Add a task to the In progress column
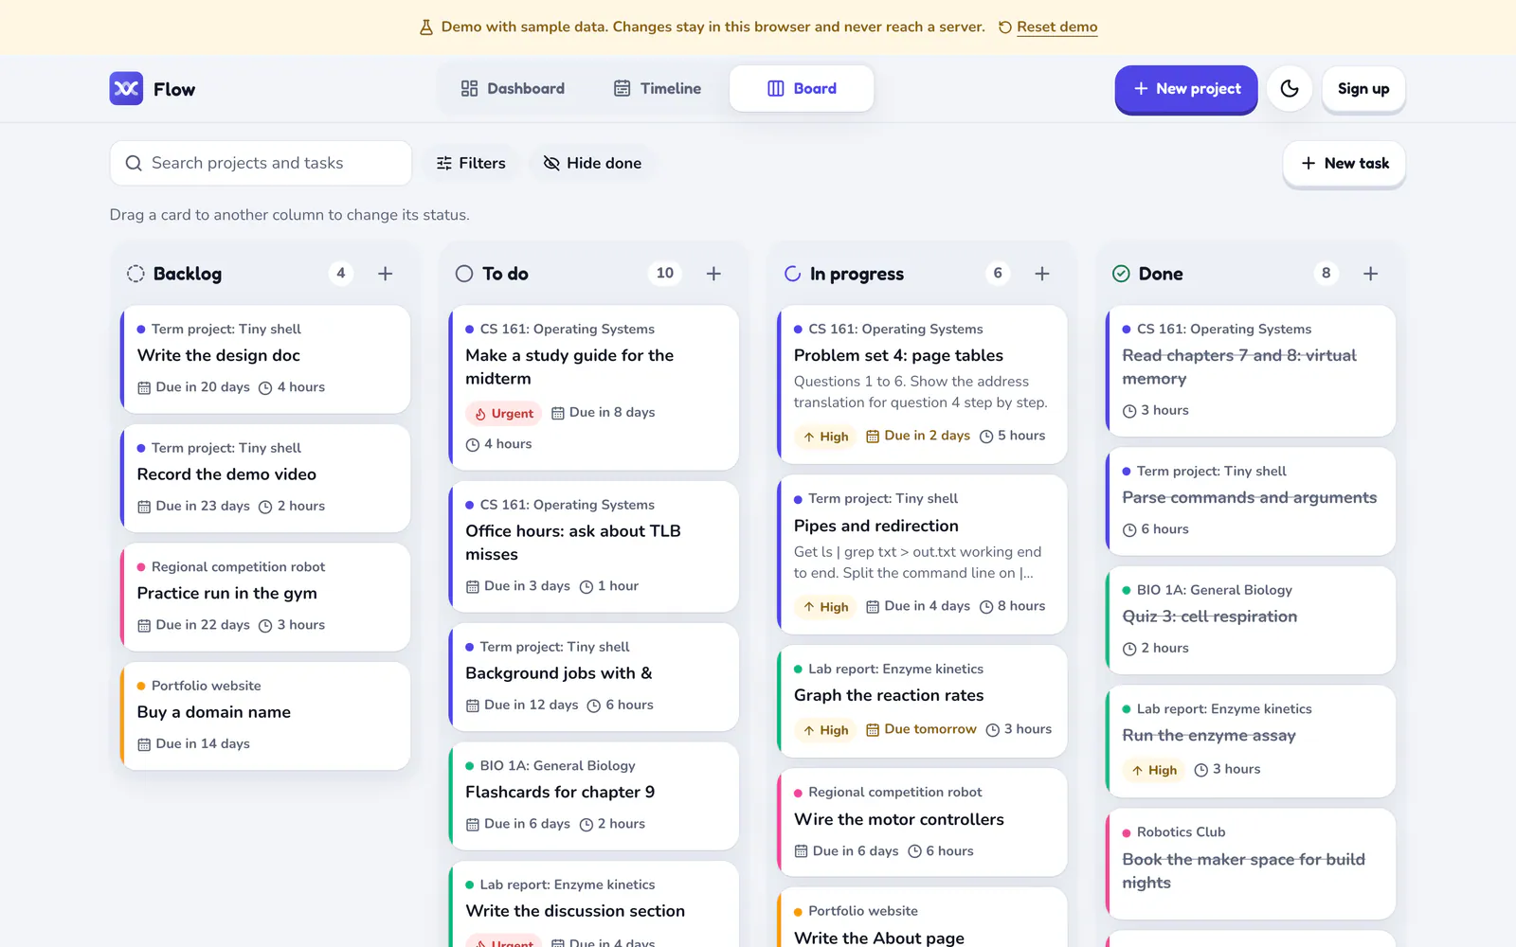This screenshot has width=1516, height=947. pyautogui.click(x=1042, y=274)
